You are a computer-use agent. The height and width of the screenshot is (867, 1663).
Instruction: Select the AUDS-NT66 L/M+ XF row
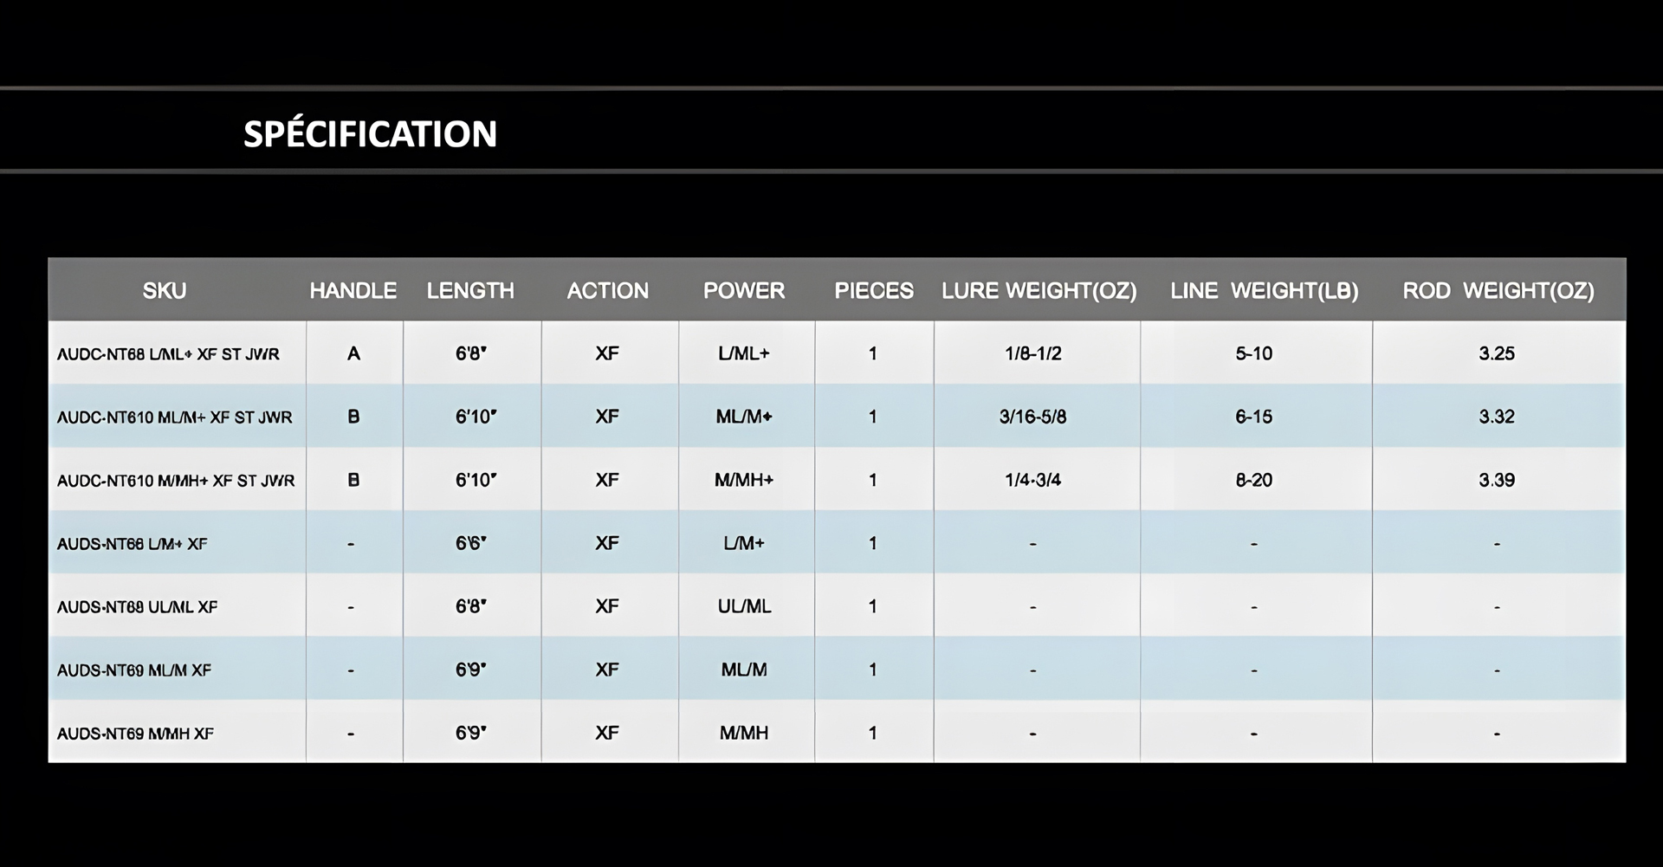point(837,542)
